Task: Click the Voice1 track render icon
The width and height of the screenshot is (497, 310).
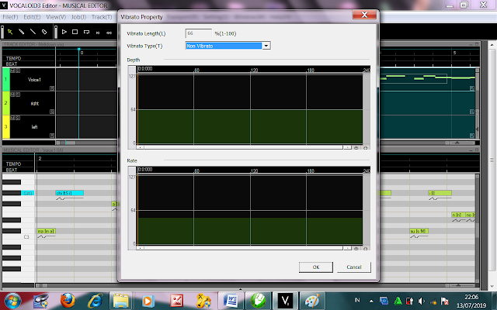Action: point(52,88)
